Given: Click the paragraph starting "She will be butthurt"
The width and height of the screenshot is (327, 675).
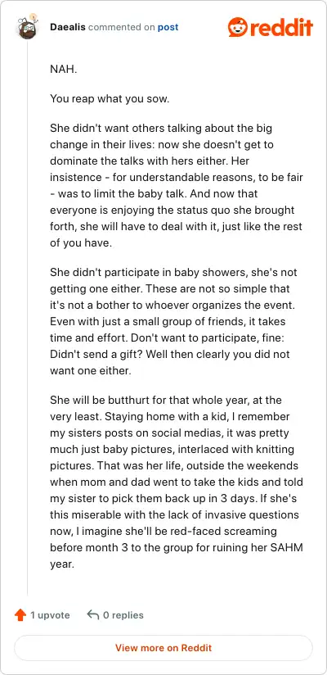Looking at the screenshot, I should tap(177, 482).
